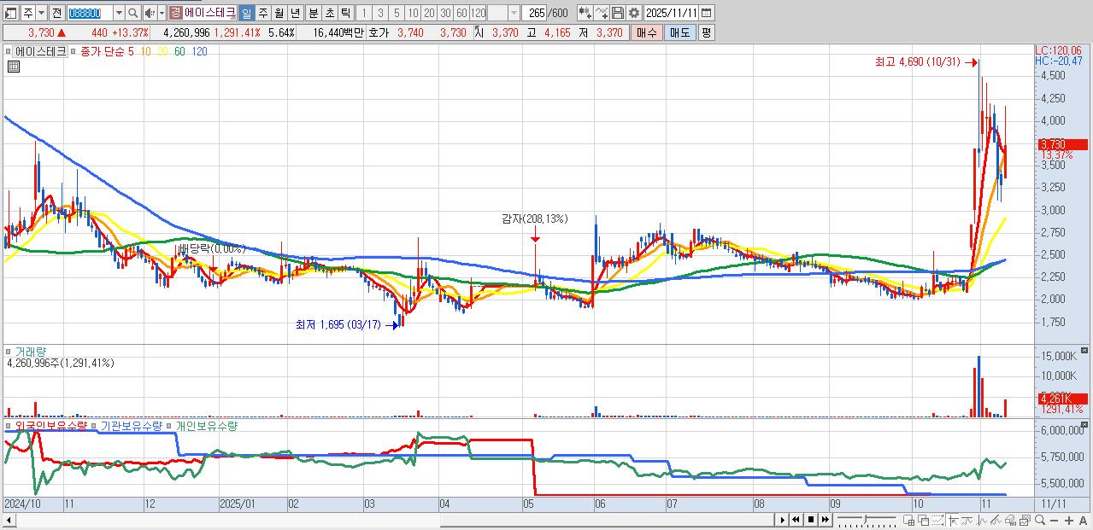The height and width of the screenshot is (530, 1093).
Task: Click the 에이스테크 chart legend label
Action: click(x=41, y=51)
